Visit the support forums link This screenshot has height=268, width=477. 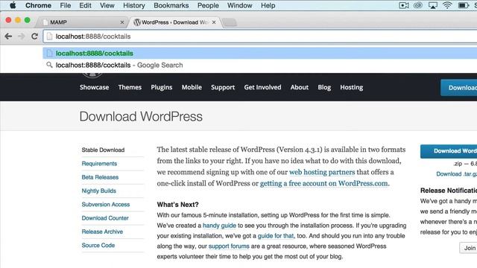[229, 246]
